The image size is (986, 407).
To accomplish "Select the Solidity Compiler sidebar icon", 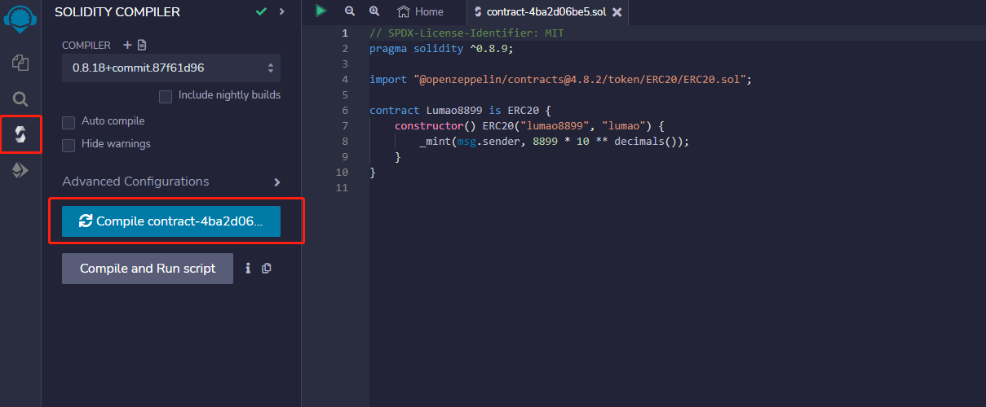I will coord(20,135).
